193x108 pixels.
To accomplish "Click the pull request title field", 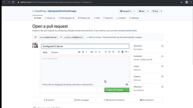I will point(85,46).
